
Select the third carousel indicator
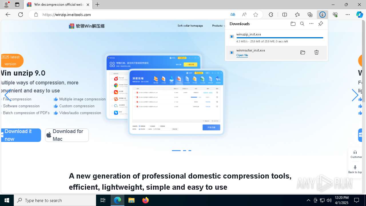(x=190, y=150)
